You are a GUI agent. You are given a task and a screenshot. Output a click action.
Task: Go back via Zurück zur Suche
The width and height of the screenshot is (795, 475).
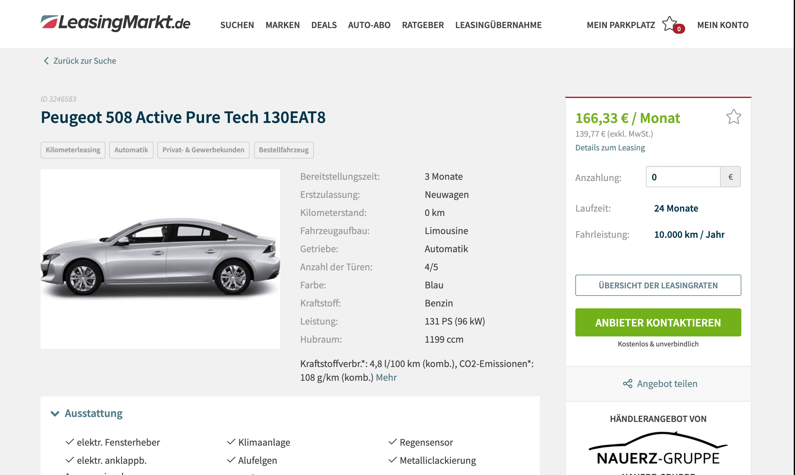click(85, 61)
